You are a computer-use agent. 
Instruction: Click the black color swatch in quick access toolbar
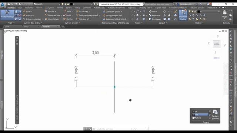click(x=71, y=4)
